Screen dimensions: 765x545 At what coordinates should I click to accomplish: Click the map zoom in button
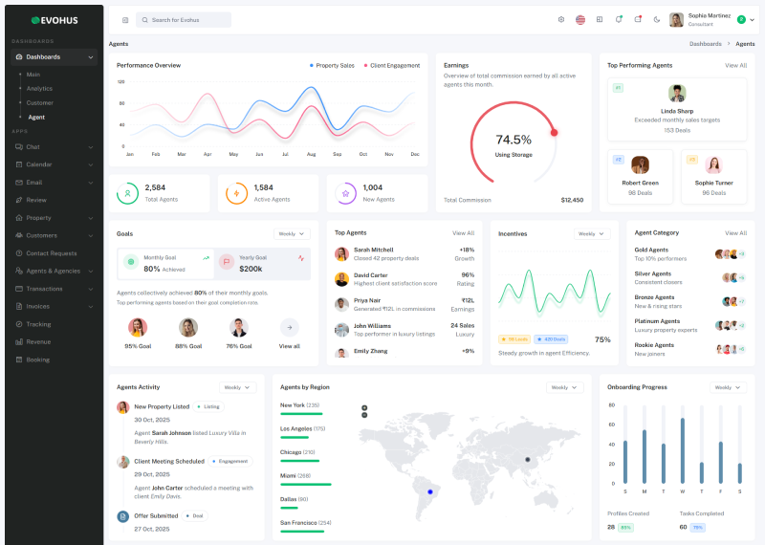point(364,408)
